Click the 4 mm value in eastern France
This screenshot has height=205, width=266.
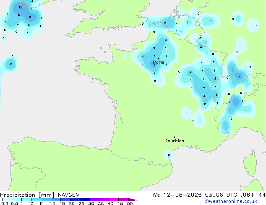click(x=204, y=87)
